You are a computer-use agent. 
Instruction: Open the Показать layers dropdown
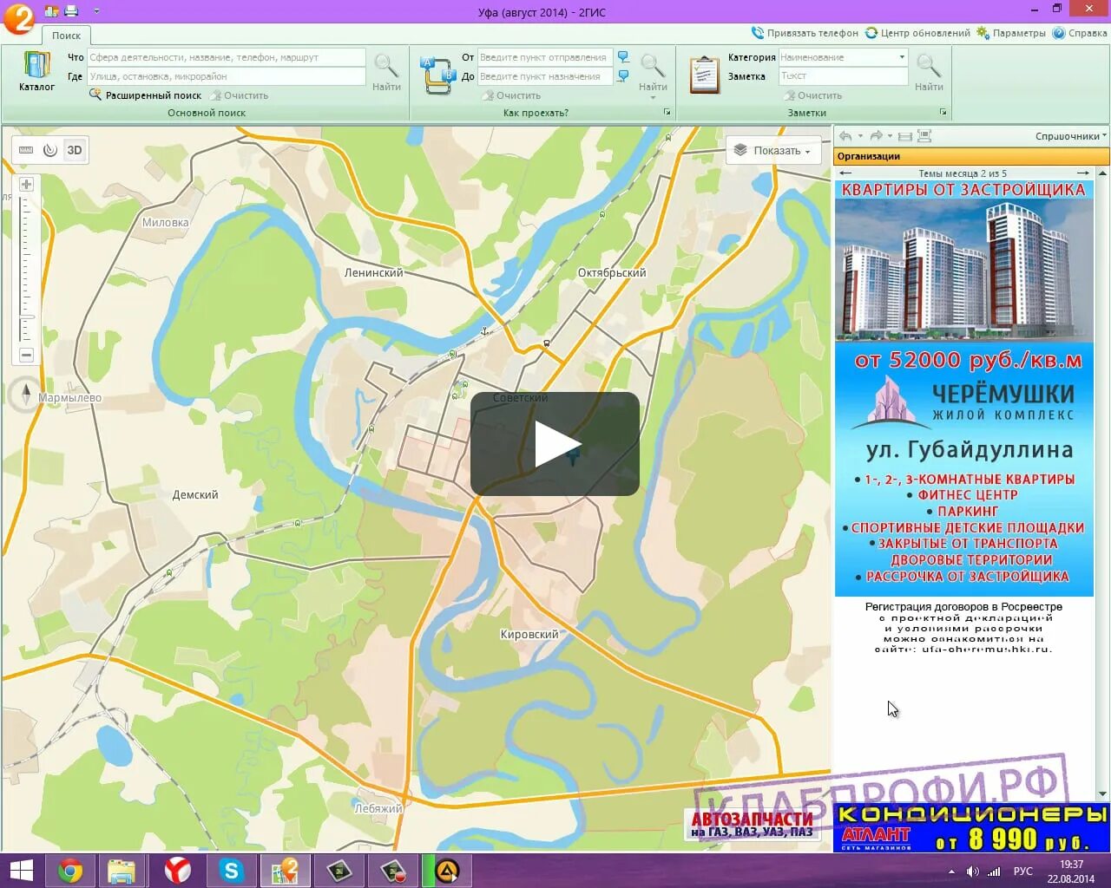[x=773, y=150]
